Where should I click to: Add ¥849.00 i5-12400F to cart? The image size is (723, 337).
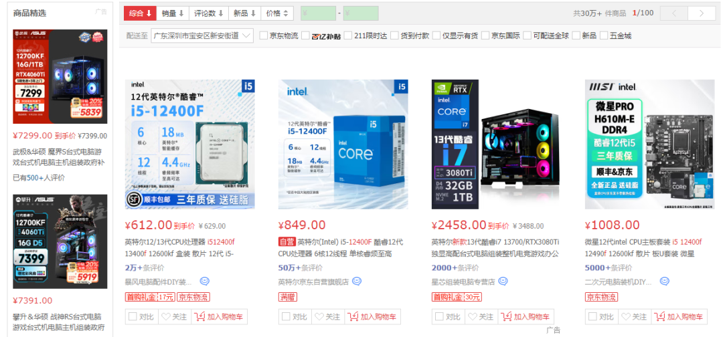pos(373,317)
